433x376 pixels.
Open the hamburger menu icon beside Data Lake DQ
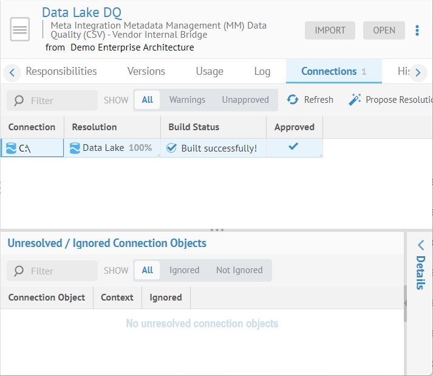click(20, 30)
